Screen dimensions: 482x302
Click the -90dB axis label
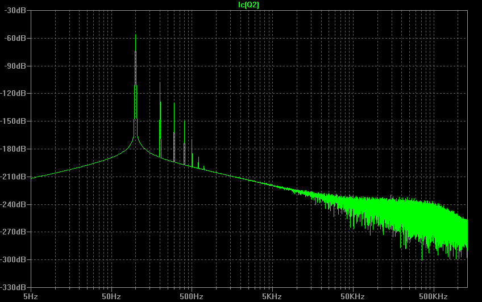[15, 66]
